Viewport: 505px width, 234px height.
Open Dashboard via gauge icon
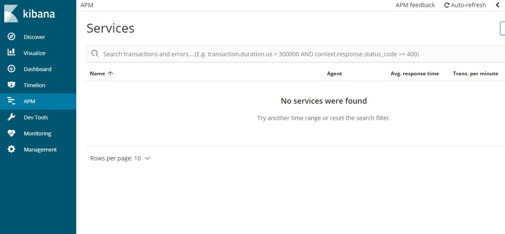pyautogui.click(x=11, y=69)
